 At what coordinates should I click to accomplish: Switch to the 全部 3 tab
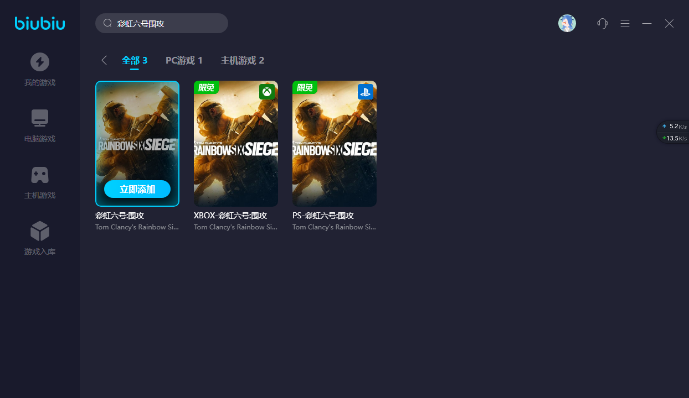tap(135, 60)
